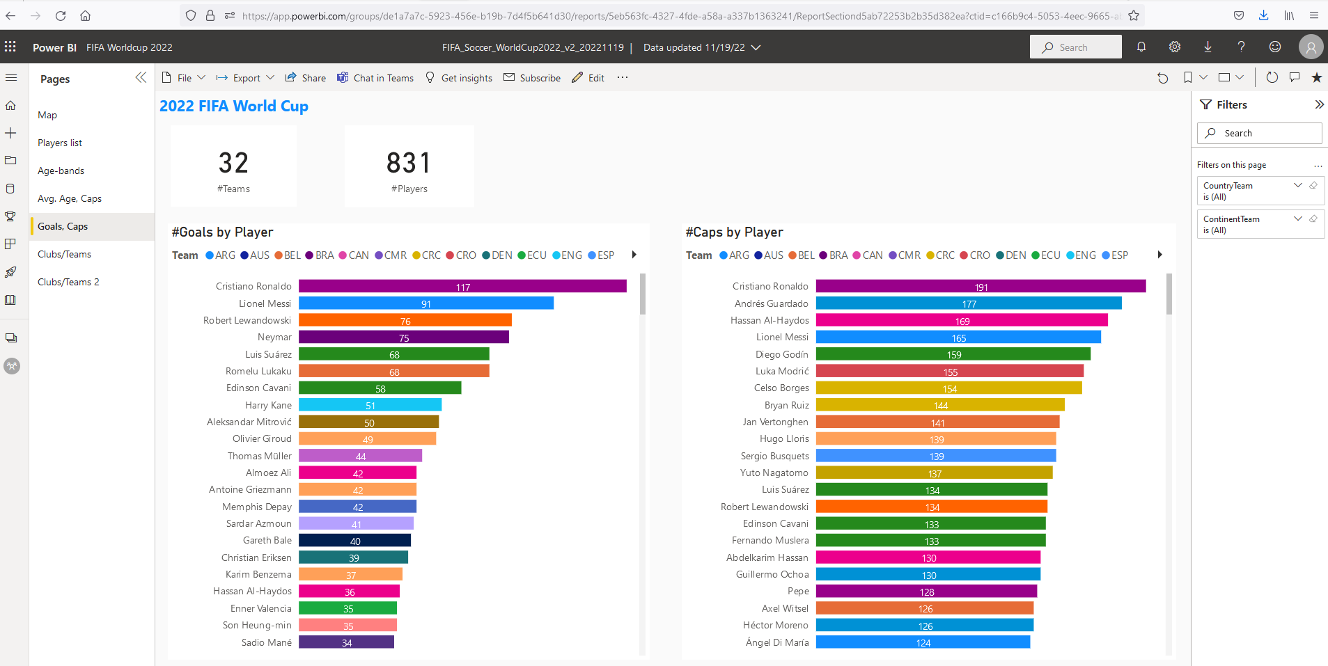Click Cristiano Ronaldo's 117 goals bar
1328x666 pixels.
(x=463, y=286)
